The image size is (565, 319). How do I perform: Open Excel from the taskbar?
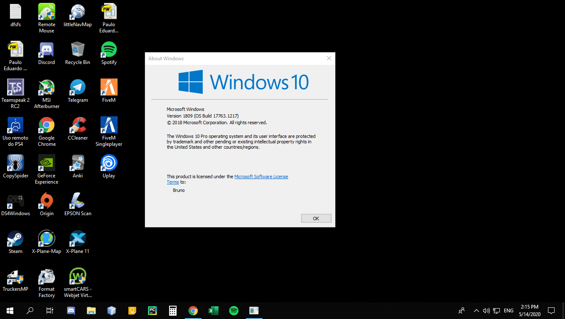[x=213, y=310]
